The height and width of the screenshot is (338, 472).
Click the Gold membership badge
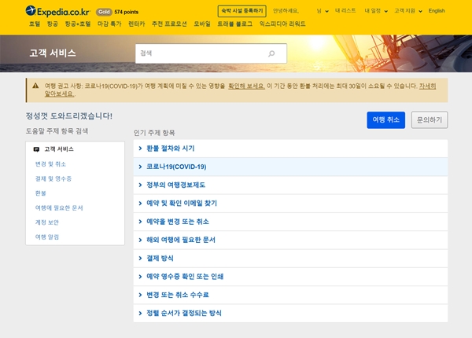(x=104, y=11)
